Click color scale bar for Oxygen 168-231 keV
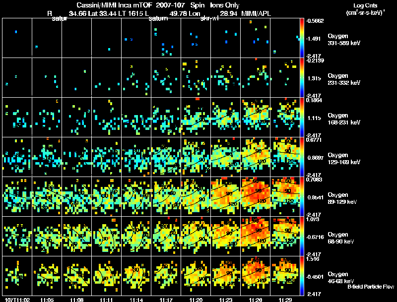This screenshot has height=302, width=397. point(302,118)
